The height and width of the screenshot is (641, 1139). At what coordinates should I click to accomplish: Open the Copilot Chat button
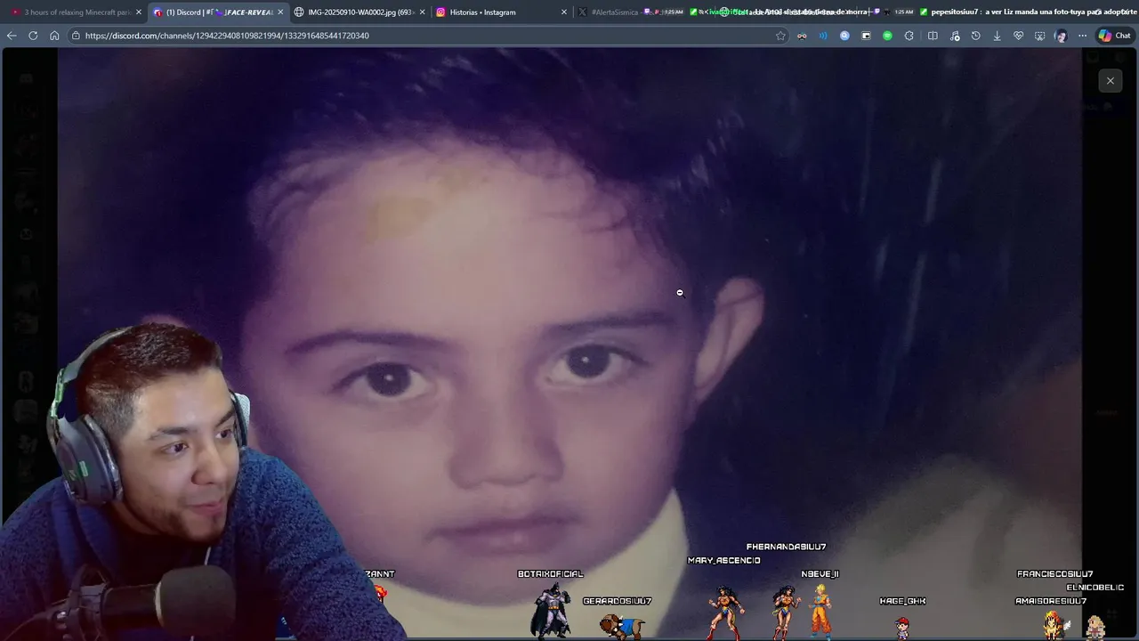click(1114, 36)
